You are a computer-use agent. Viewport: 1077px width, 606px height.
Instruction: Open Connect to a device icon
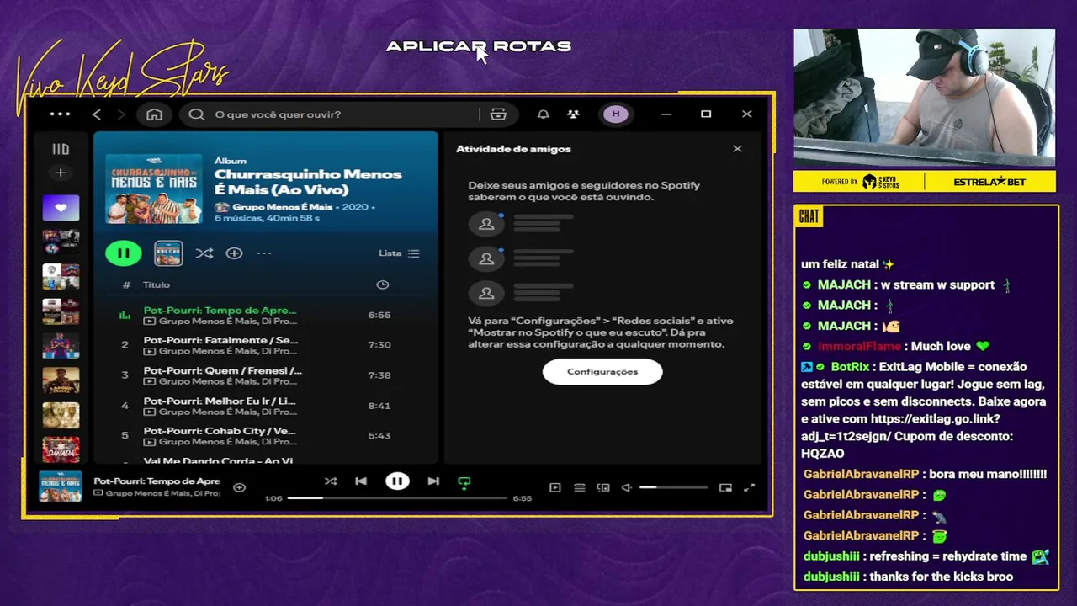pos(603,487)
